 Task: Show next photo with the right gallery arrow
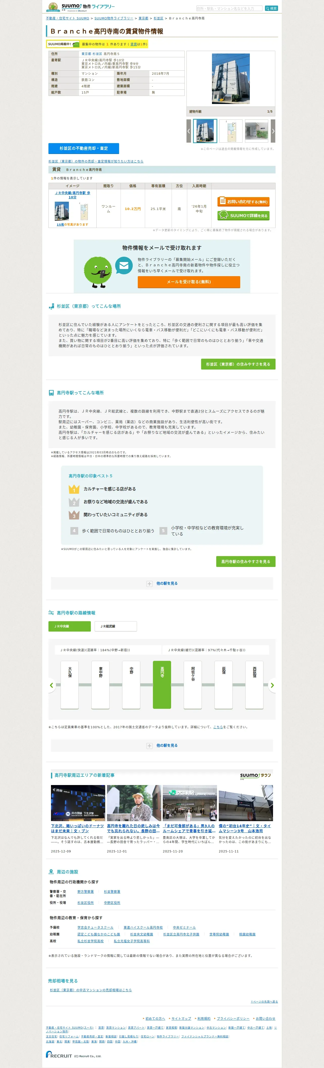273,131
